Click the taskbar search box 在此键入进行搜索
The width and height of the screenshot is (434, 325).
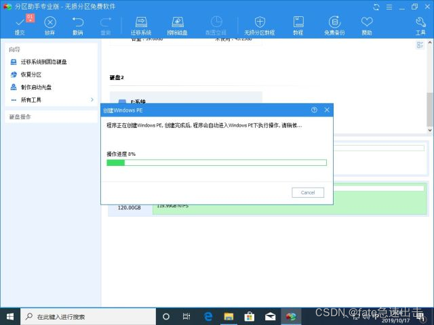(x=88, y=316)
